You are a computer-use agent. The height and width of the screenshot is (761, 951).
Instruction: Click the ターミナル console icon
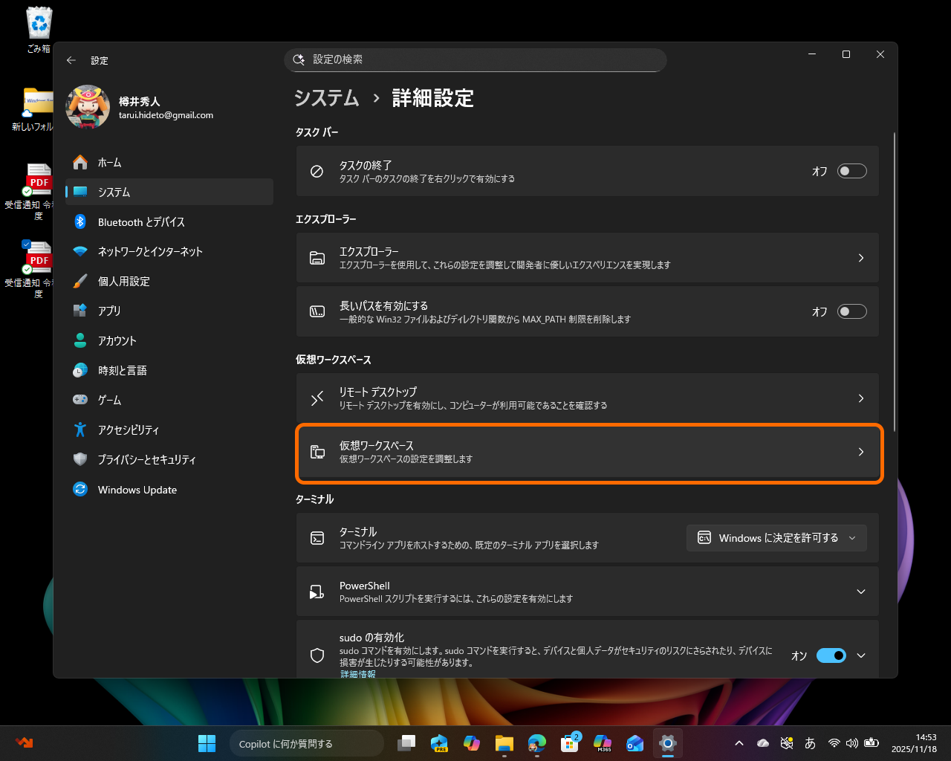pos(317,538)
